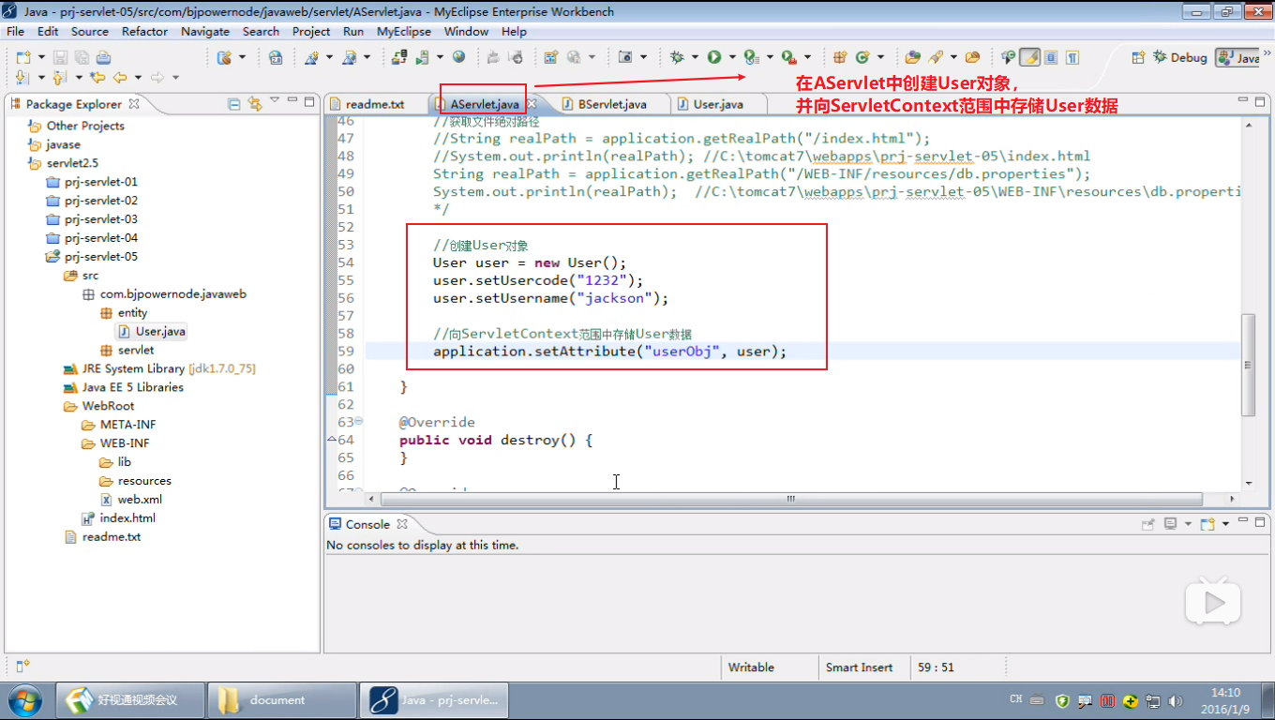Open dropdown beside New Java Class icon
This screenshot has height=720, width=1275.
[x=879, y=57]
